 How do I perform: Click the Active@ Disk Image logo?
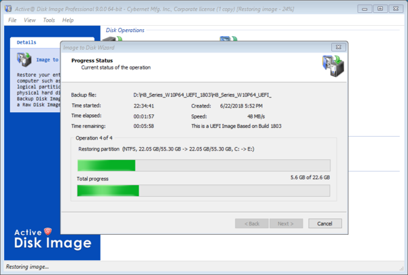point(50,238)
